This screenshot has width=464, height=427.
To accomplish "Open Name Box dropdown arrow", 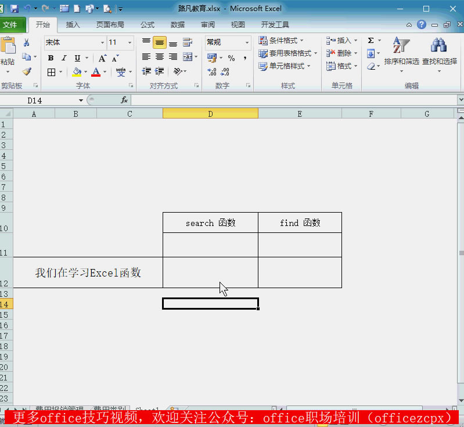I will (81, 101).
